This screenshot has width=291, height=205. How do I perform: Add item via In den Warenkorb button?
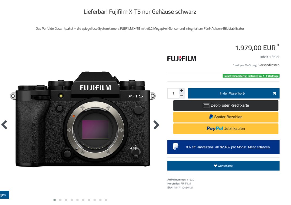(234, 93)
